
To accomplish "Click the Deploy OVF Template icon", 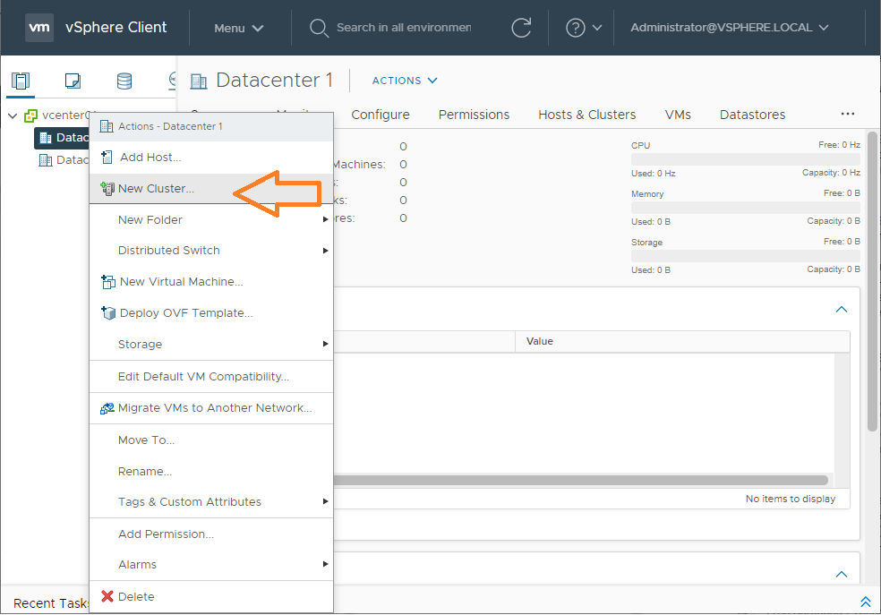I will click(x=107, y=312).
